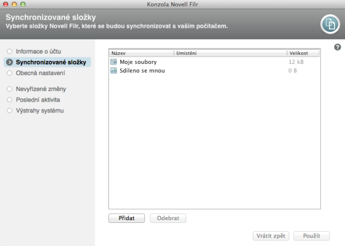345x246 pixels.
Task: Select the Obecná nastavení radio button
Action: click(9, 73)
